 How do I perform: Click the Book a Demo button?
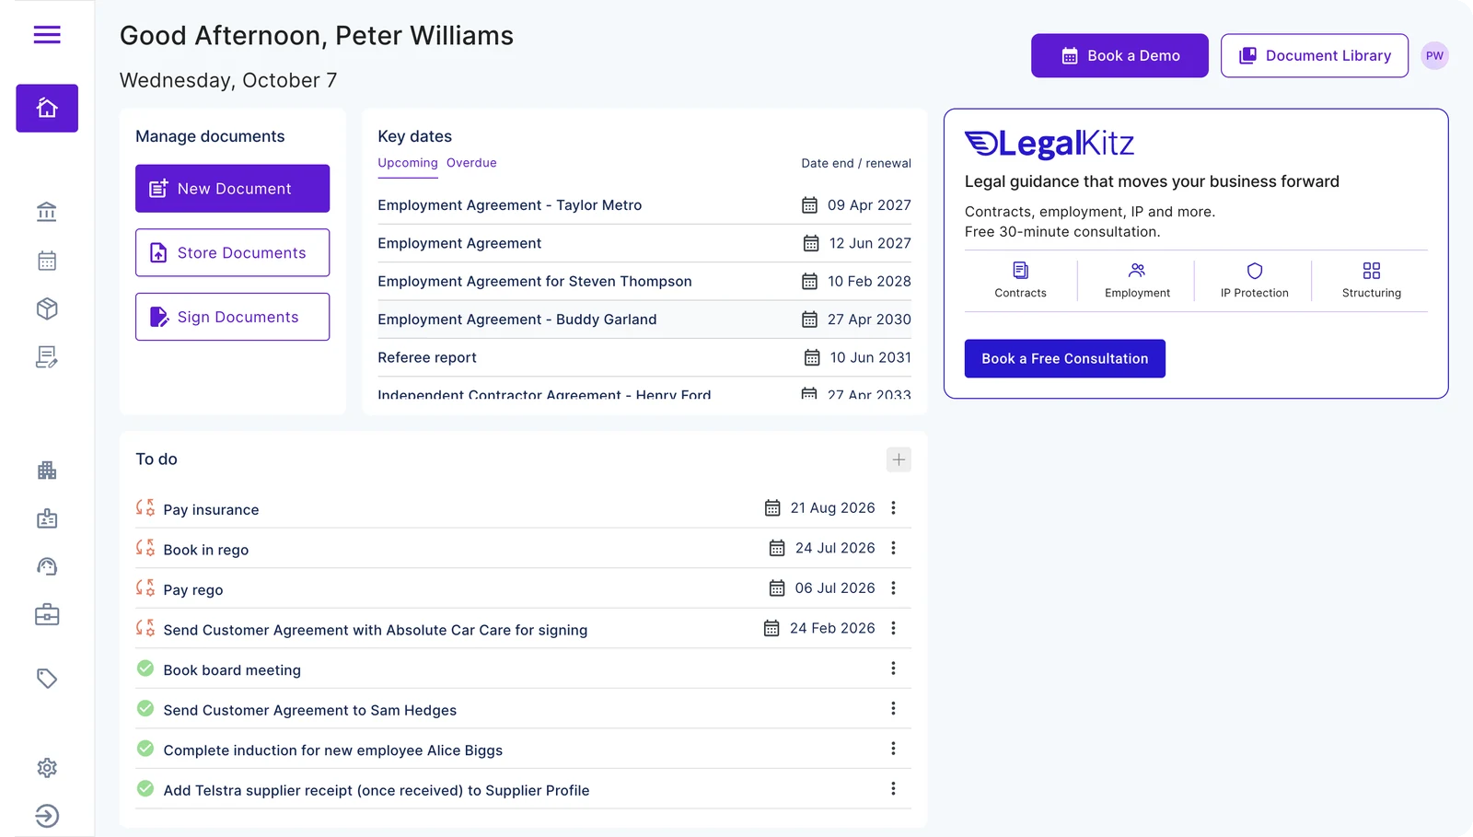point(1119,56)
